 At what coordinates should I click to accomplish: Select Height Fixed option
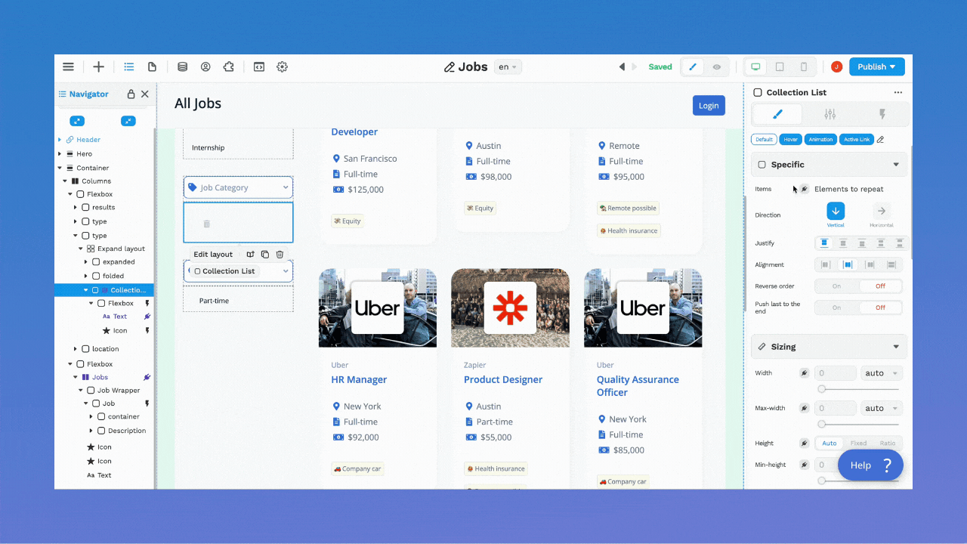pyautogui.click(x=858, y=444)
